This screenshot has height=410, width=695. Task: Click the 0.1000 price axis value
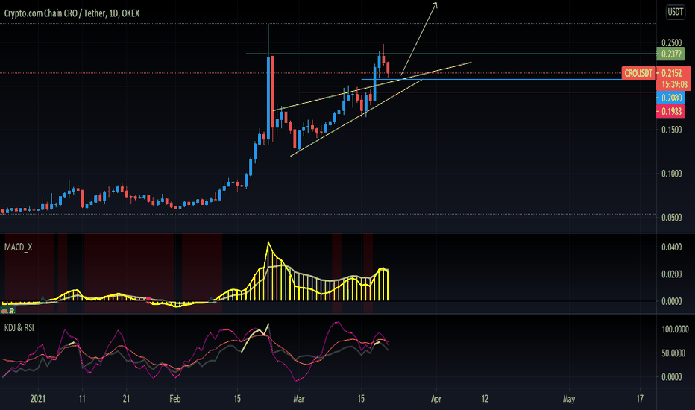click(x=671, y=173)
